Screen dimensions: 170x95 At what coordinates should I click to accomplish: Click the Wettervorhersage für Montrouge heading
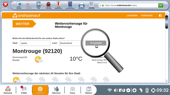coord(71,25)
